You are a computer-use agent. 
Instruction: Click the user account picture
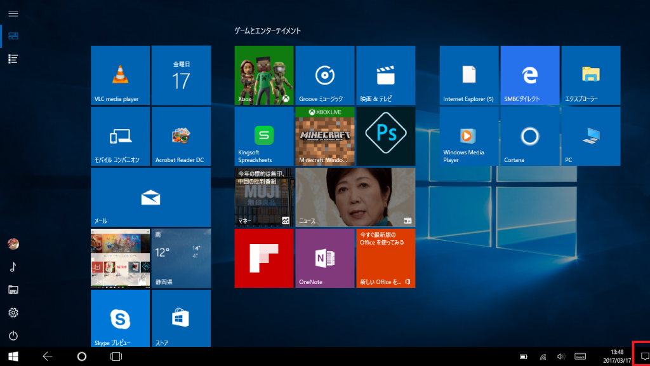click(x=14, y=244)
